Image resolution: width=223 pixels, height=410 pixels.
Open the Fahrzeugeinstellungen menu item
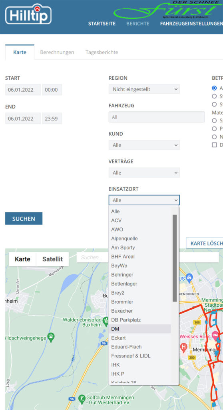[191, 24]
